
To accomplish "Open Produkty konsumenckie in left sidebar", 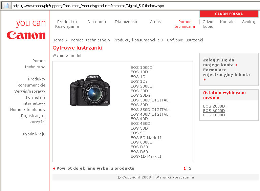I will tap(31, 82).
